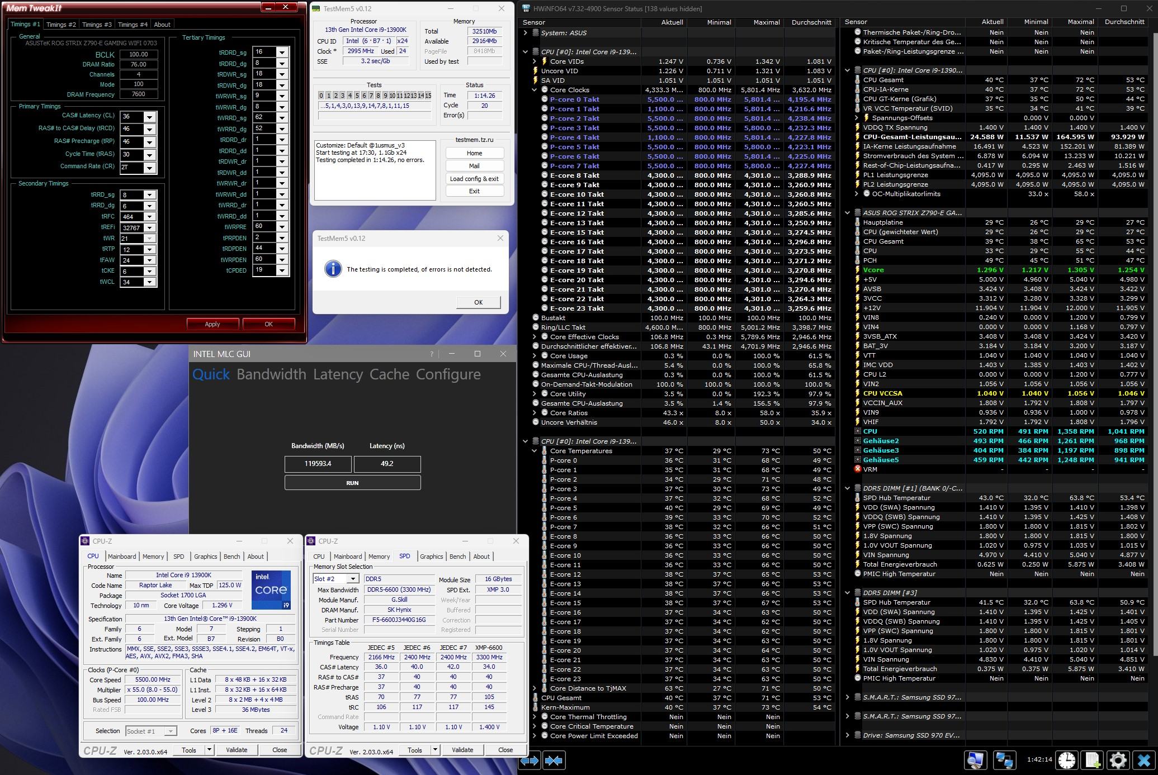
Task: Click HWiNFO blue X close sensors icon
Action: 1143,760
